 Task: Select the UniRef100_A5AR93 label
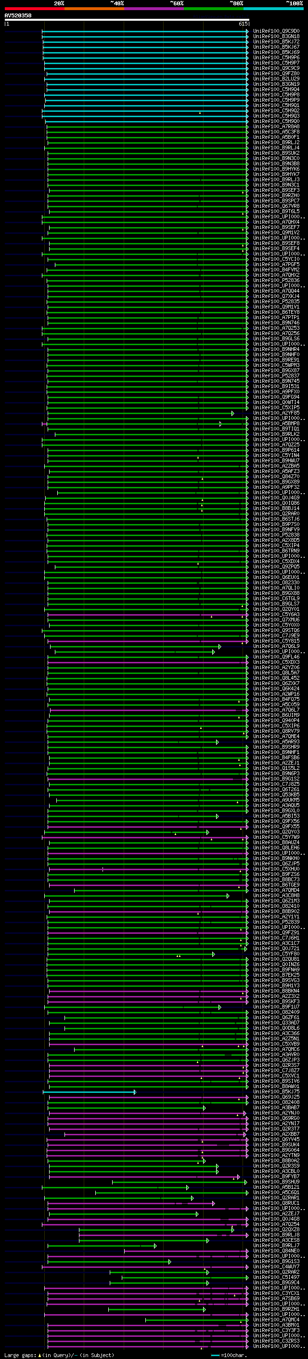tap(276, 742)
